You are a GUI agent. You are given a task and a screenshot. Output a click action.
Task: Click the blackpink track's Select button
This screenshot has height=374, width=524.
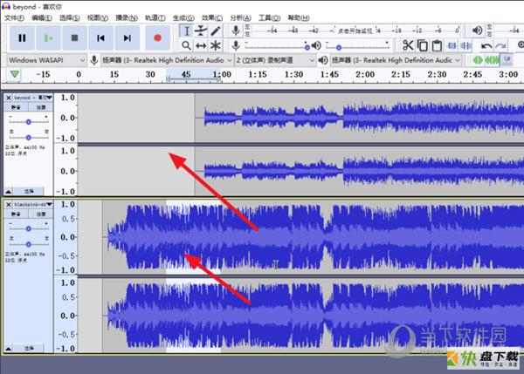(x=29, y=349)
